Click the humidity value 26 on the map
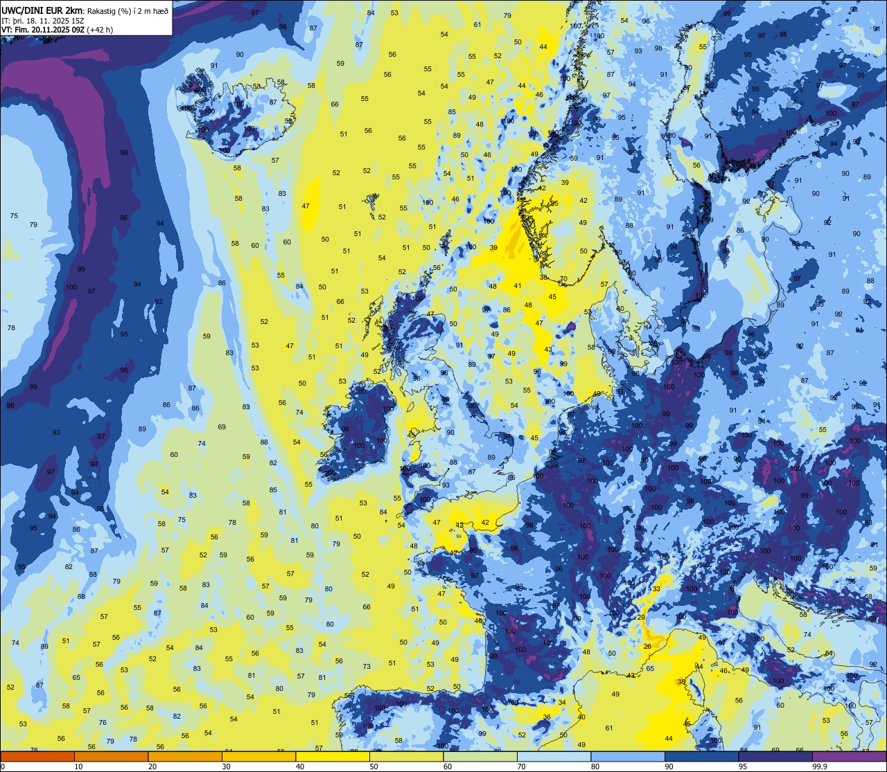The height and width of the screenshot is (772, 887). pos(647,647)
